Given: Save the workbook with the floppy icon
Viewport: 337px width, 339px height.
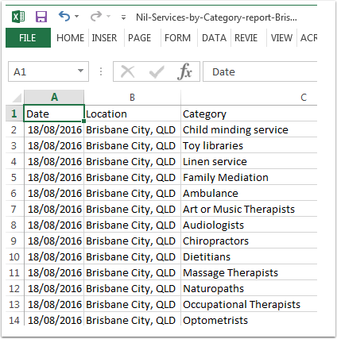Looking at the screenshot, I should 41,17.
